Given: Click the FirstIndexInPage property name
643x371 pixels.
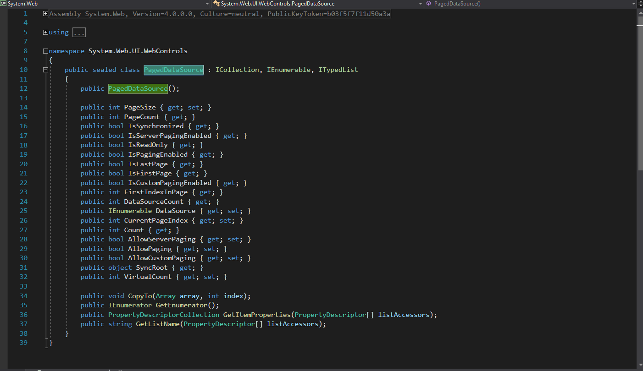Looking at the screenshot, I should pos(156,192).
